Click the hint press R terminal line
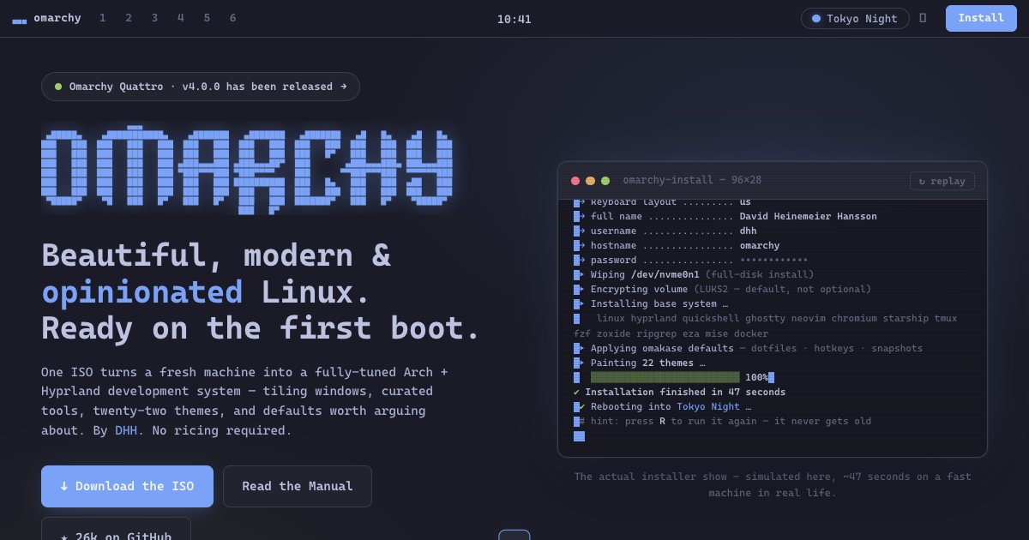This screenshot has height=540, width=1029. pos(722,421)
